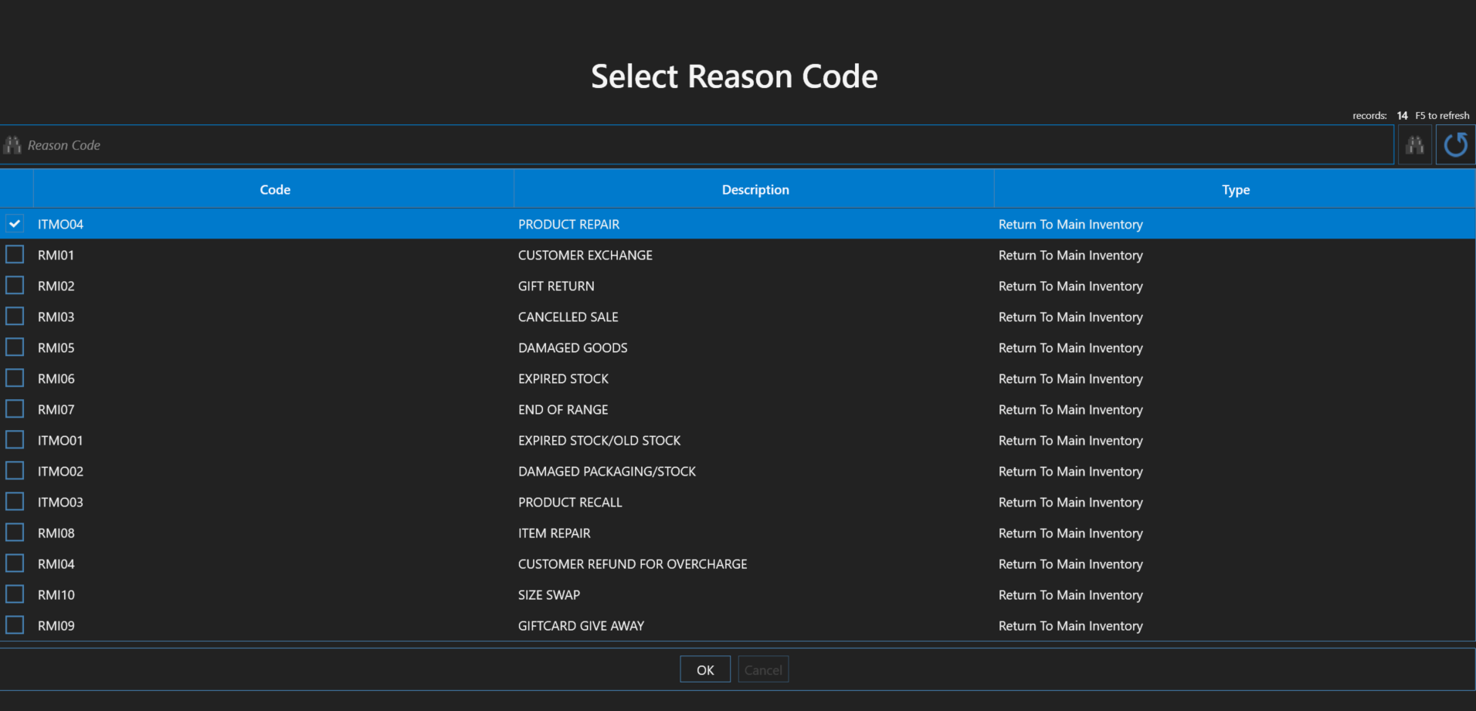Image resolution: width=1476 pixels, height=711 pixels.
Task: Select the RMI09 checkbox
Action: coord(15,625)
